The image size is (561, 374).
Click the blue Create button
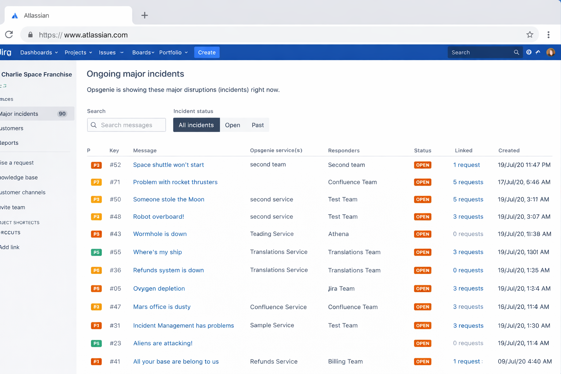click(207, 53)
